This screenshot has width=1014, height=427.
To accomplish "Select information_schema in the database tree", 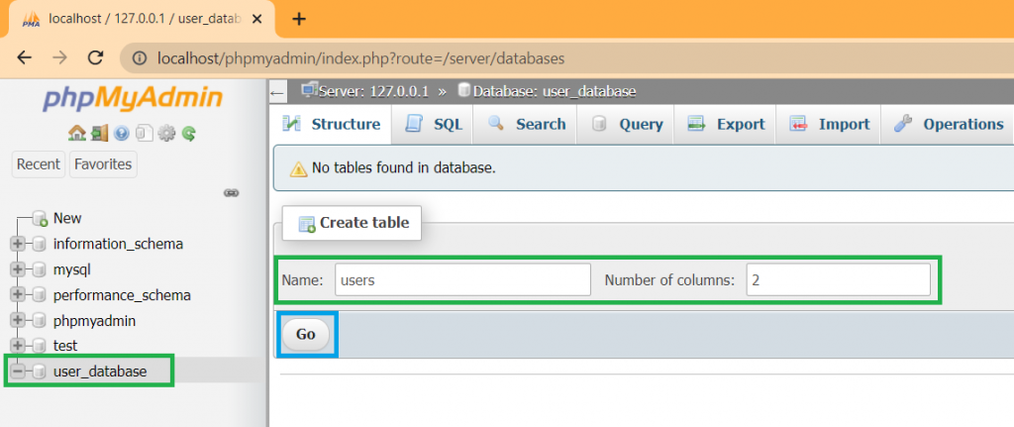I will click(119, 244).
